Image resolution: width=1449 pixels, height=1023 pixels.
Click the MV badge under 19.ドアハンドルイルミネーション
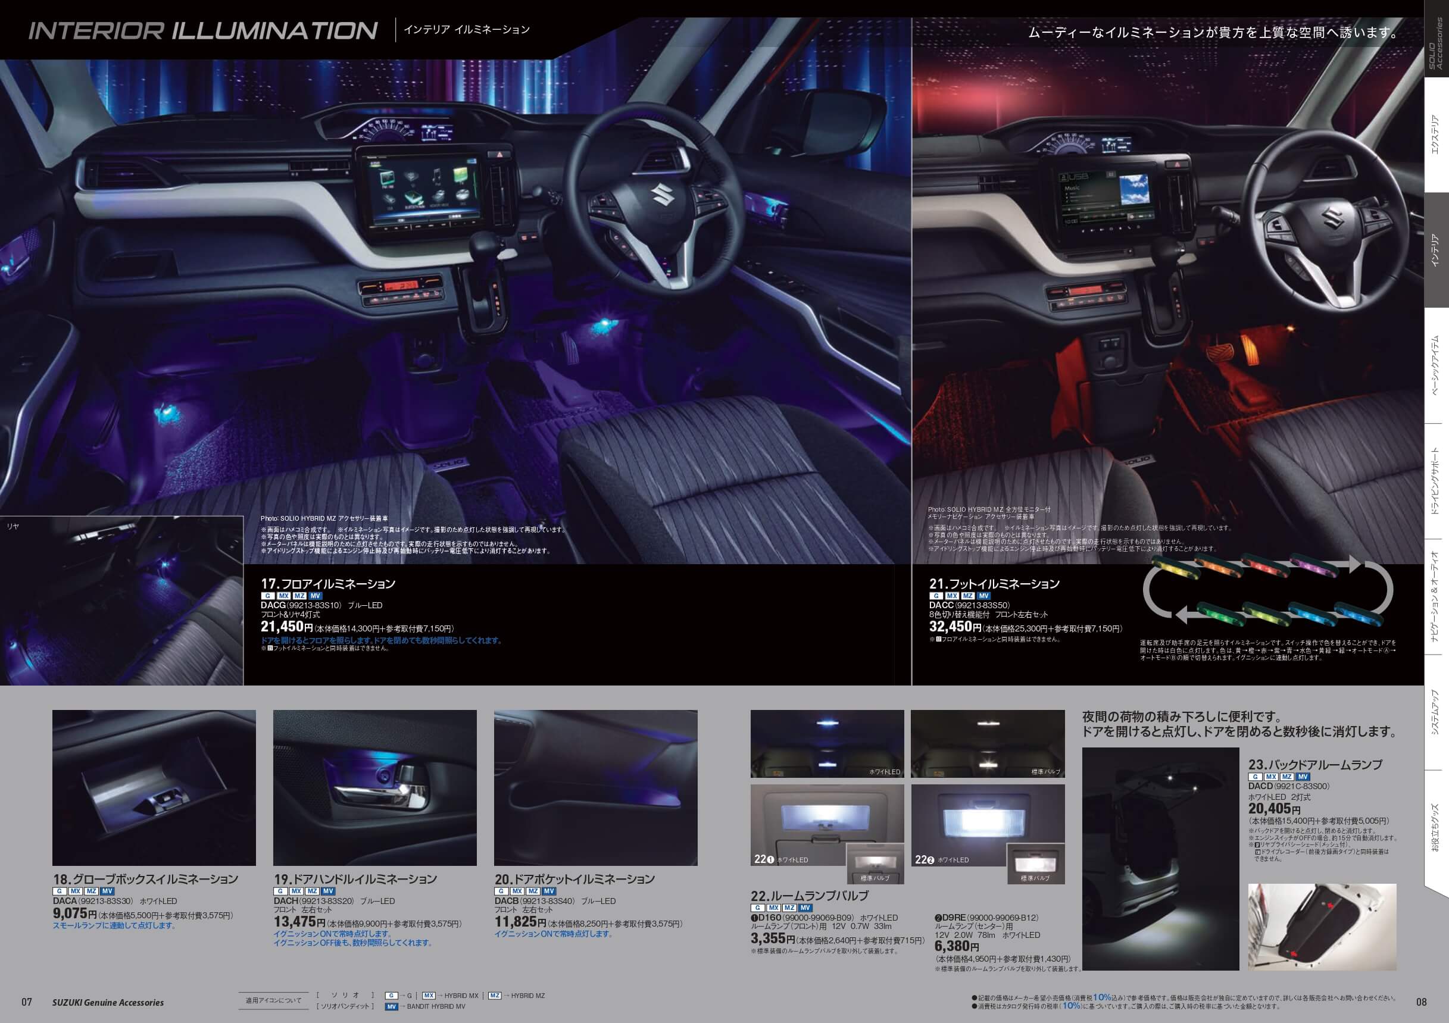328,891
